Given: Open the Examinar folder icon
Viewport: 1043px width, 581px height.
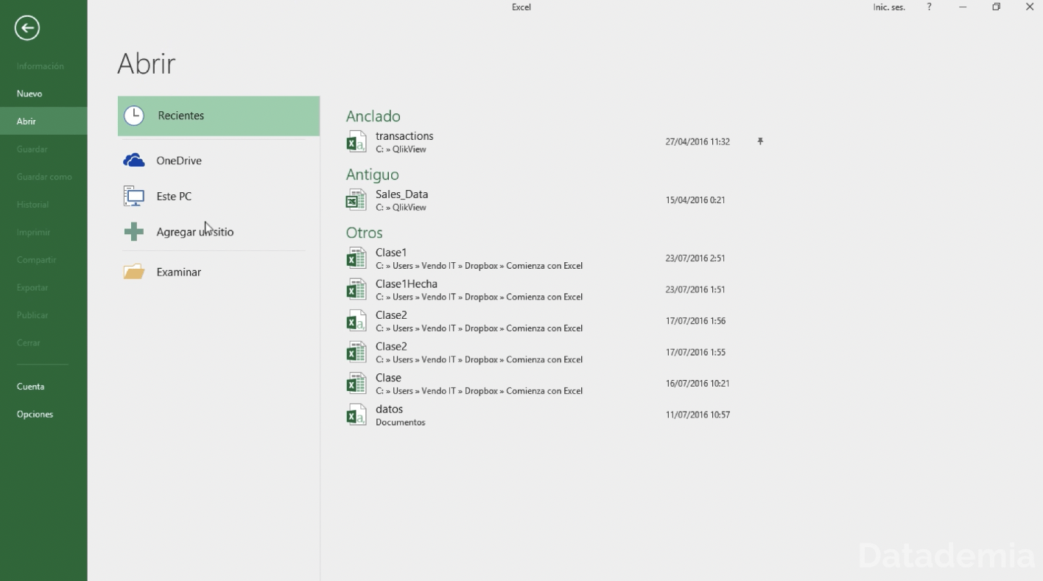Looking at the screenshot, I should (x=133, y=271).
